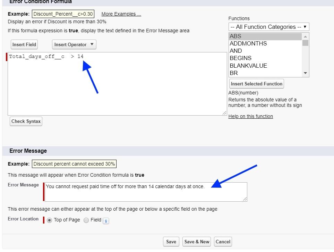Click Save to save the validation rule
Viewport: 334px width, 252px height.
click(x=171, y=242)
